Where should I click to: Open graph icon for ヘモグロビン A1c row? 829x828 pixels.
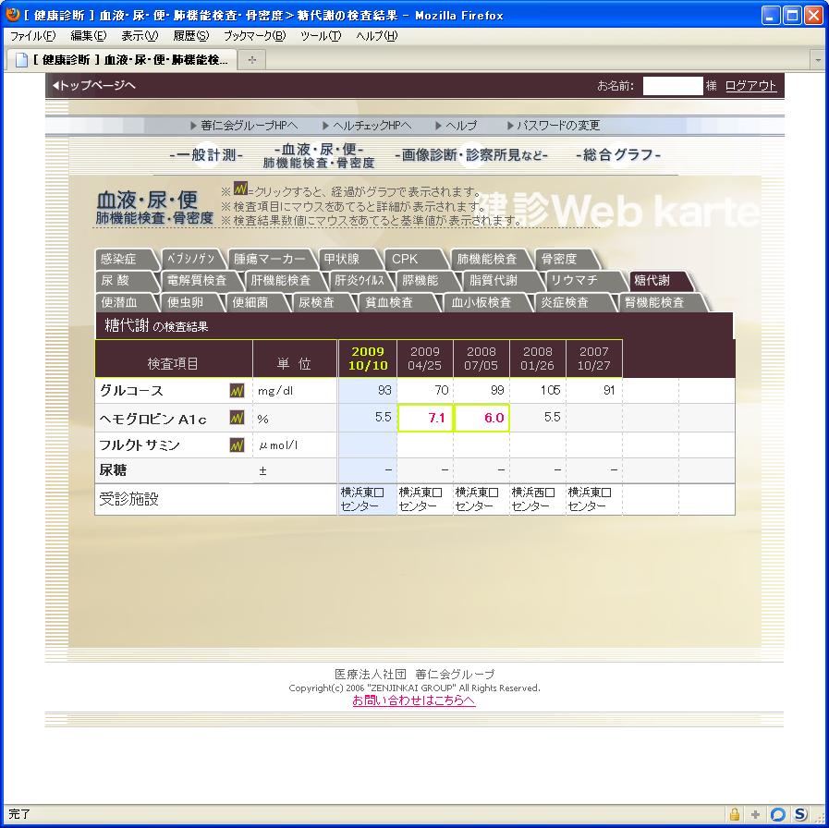[x=237, y=419]
